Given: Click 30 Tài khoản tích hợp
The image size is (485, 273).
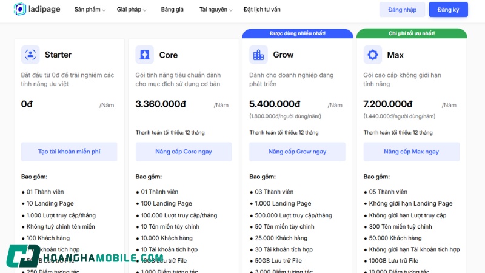Looking at the screenshot, I should click(x=284, y=249).
